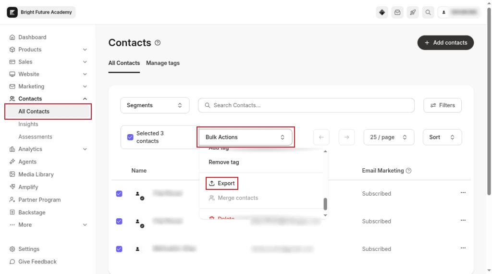
Task: Open Assessments under Contacts in sidebar
Action: [35, 137]
